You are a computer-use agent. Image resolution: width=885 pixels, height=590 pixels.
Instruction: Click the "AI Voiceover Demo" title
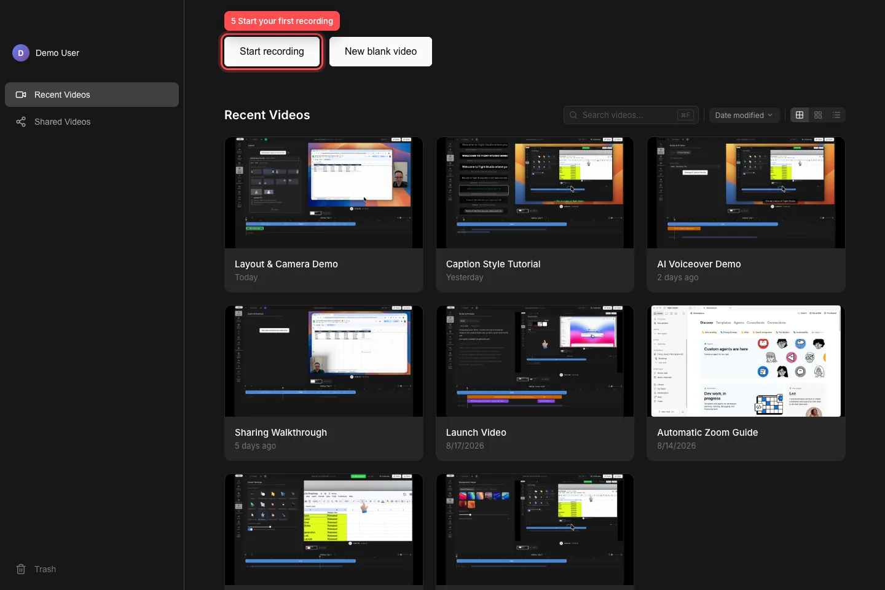pos(699,264)
